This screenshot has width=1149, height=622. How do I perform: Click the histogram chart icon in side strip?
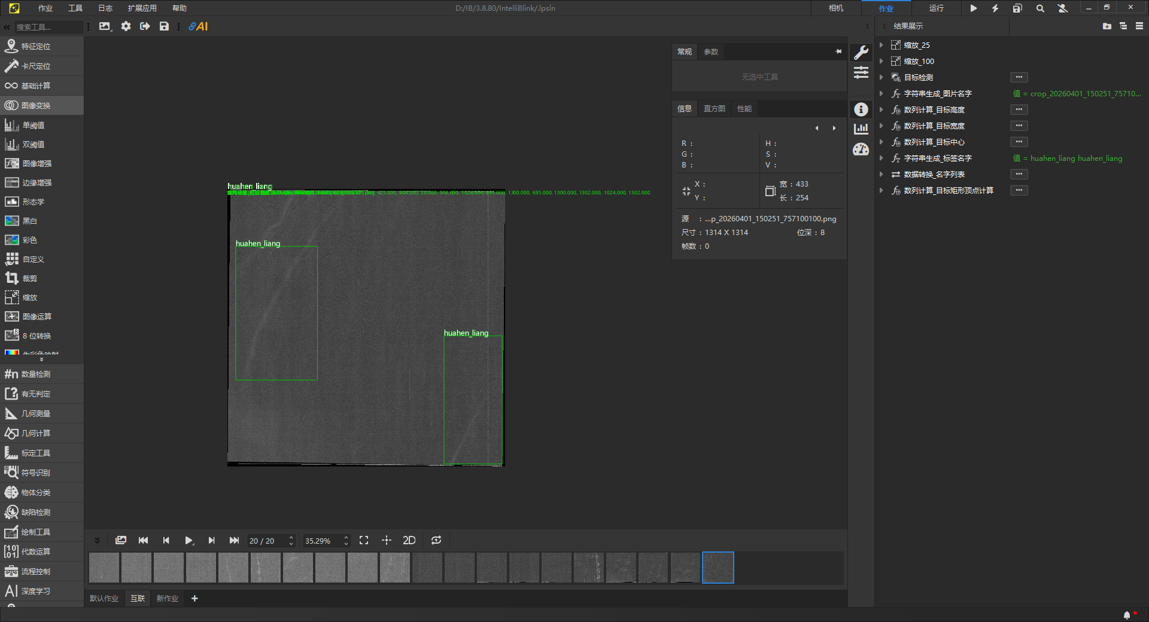(x=861, y=129)
